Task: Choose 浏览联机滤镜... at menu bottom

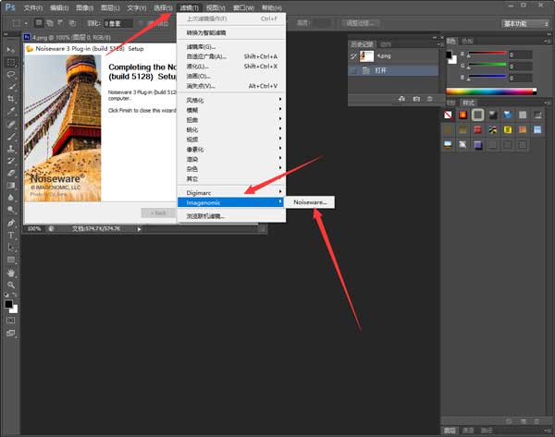Action: click(x=231, y=216)
